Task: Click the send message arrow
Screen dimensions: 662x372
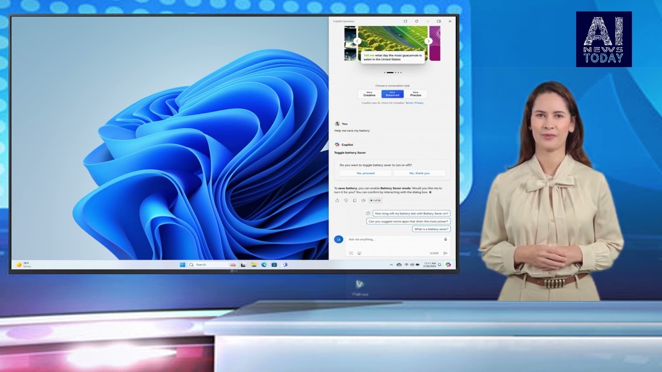Action: pyautogui.click(x=445, y=253)
